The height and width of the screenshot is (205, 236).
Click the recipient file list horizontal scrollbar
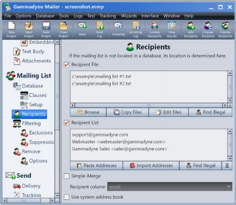pyautogui.click(x=148, y=105)
